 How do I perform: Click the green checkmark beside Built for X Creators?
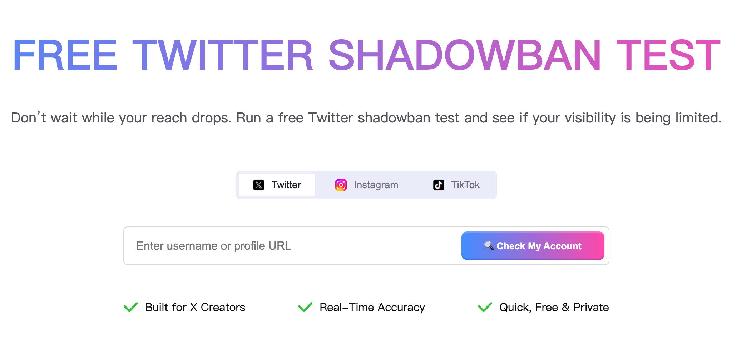click(131, 306)
